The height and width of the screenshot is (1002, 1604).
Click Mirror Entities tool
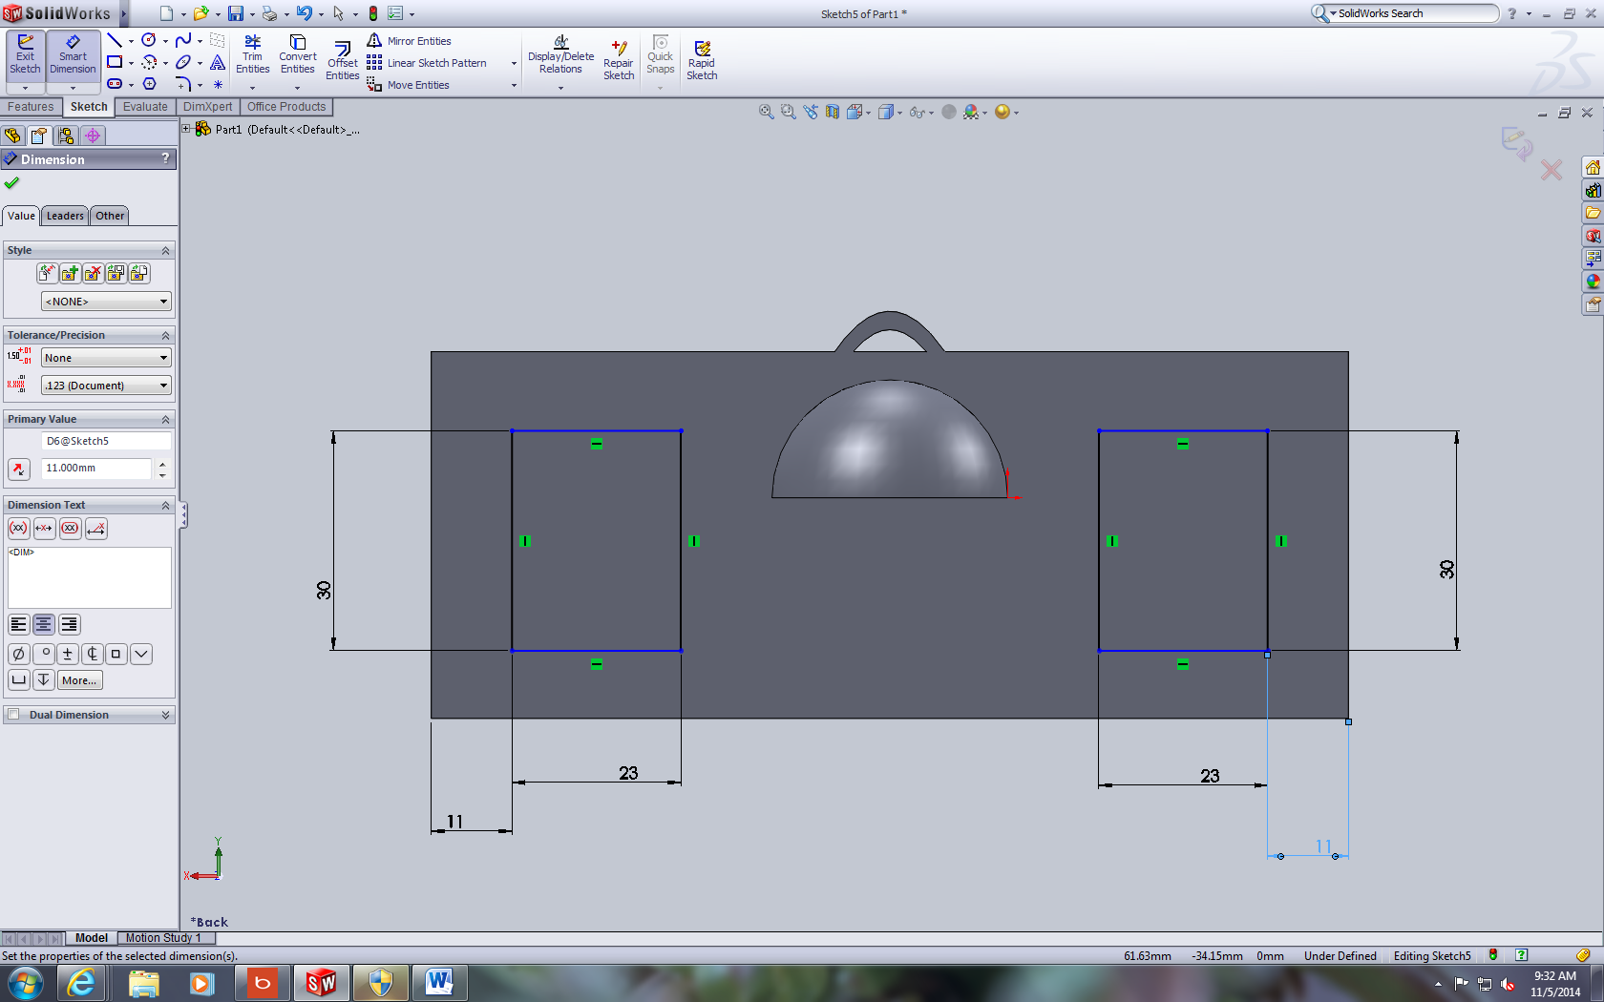[x=410, y=41]
